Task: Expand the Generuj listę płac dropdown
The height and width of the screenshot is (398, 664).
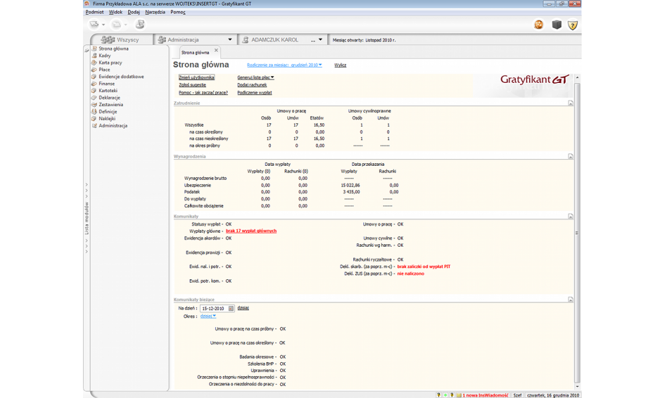Action: 256,78
